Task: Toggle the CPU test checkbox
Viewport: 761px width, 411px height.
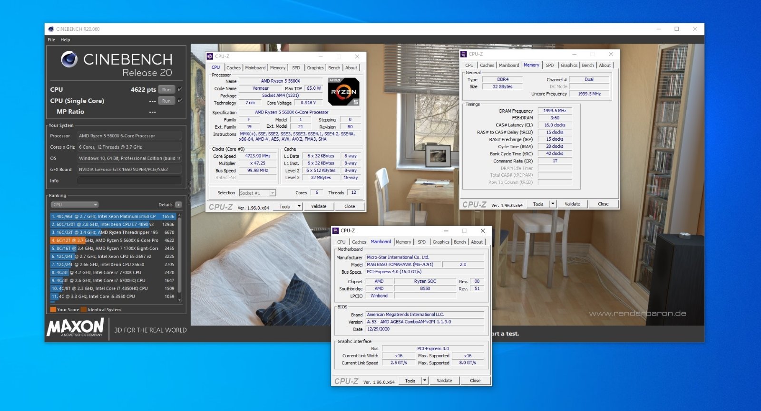Action: pyautogui.click(x=180, y=89)
